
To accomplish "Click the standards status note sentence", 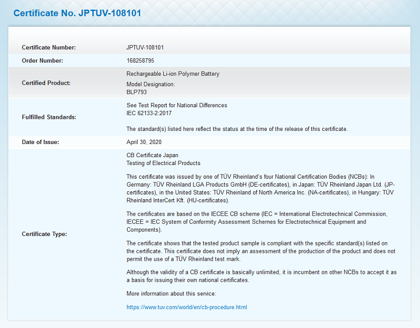I will coord(237,129).
